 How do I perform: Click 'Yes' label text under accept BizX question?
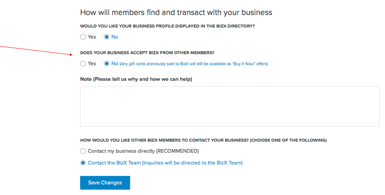[92, 64]
